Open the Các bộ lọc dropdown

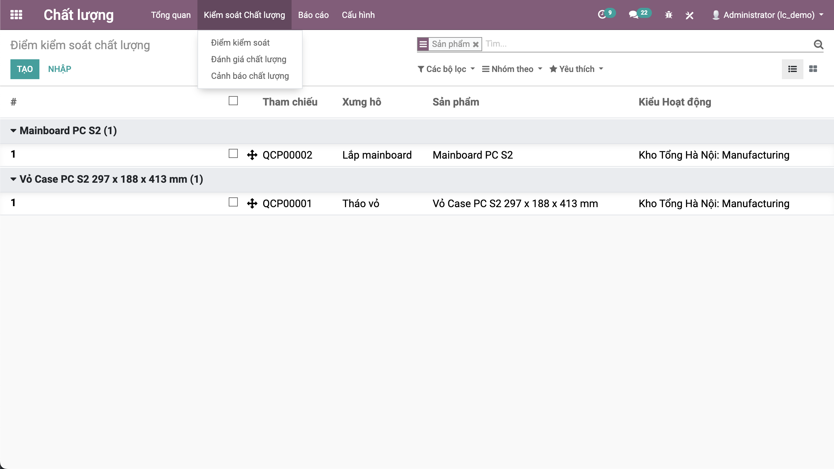click(x=446, y=69)
